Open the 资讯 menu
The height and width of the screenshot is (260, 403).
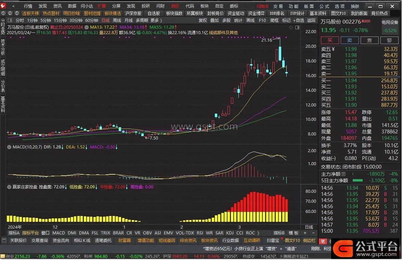coord(57,6)
